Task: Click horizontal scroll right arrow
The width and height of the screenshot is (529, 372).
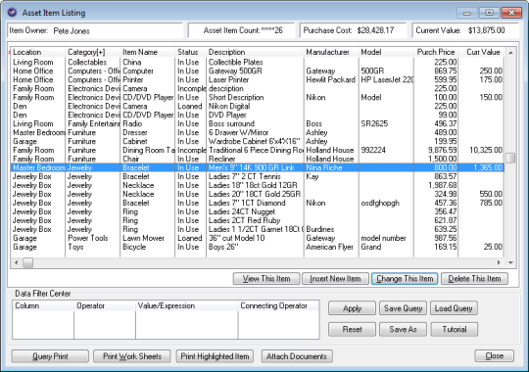Action: 499,262
